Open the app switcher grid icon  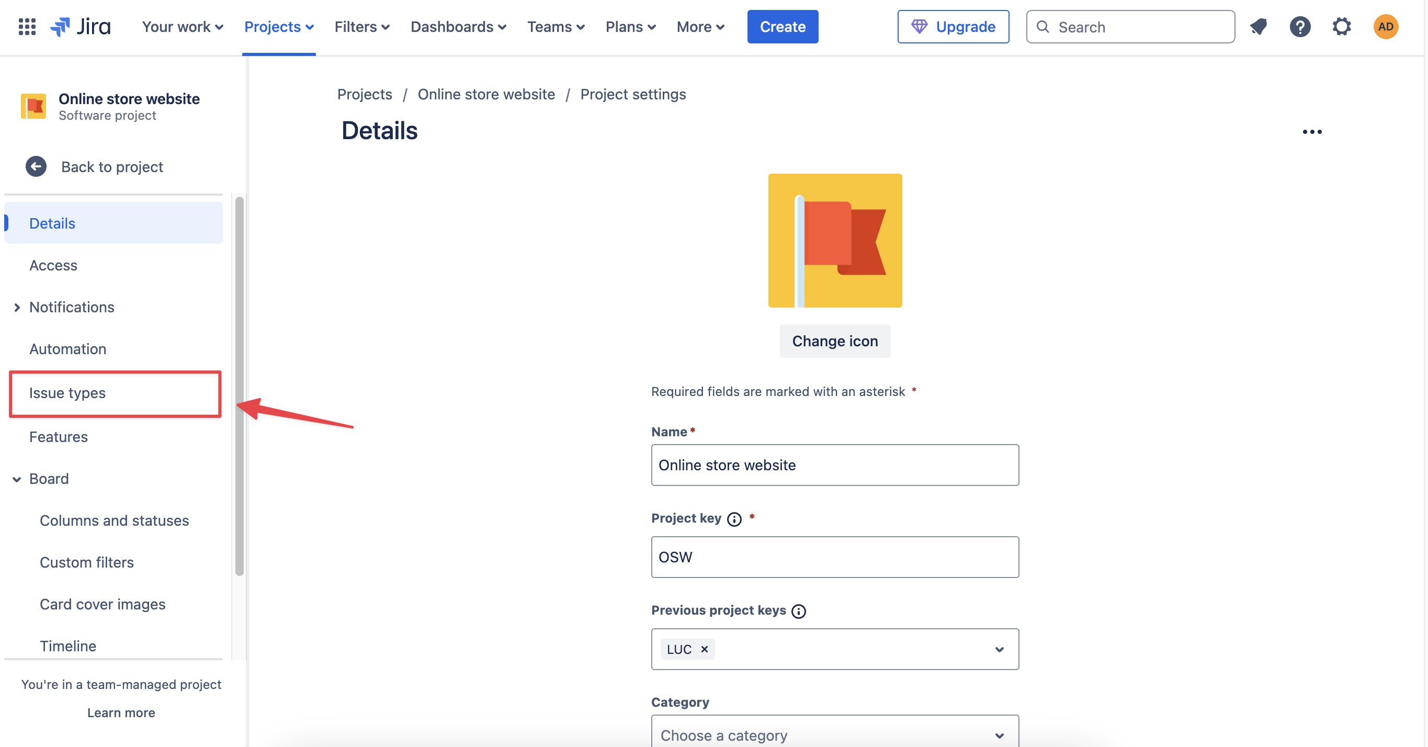[x=27, y=27]
